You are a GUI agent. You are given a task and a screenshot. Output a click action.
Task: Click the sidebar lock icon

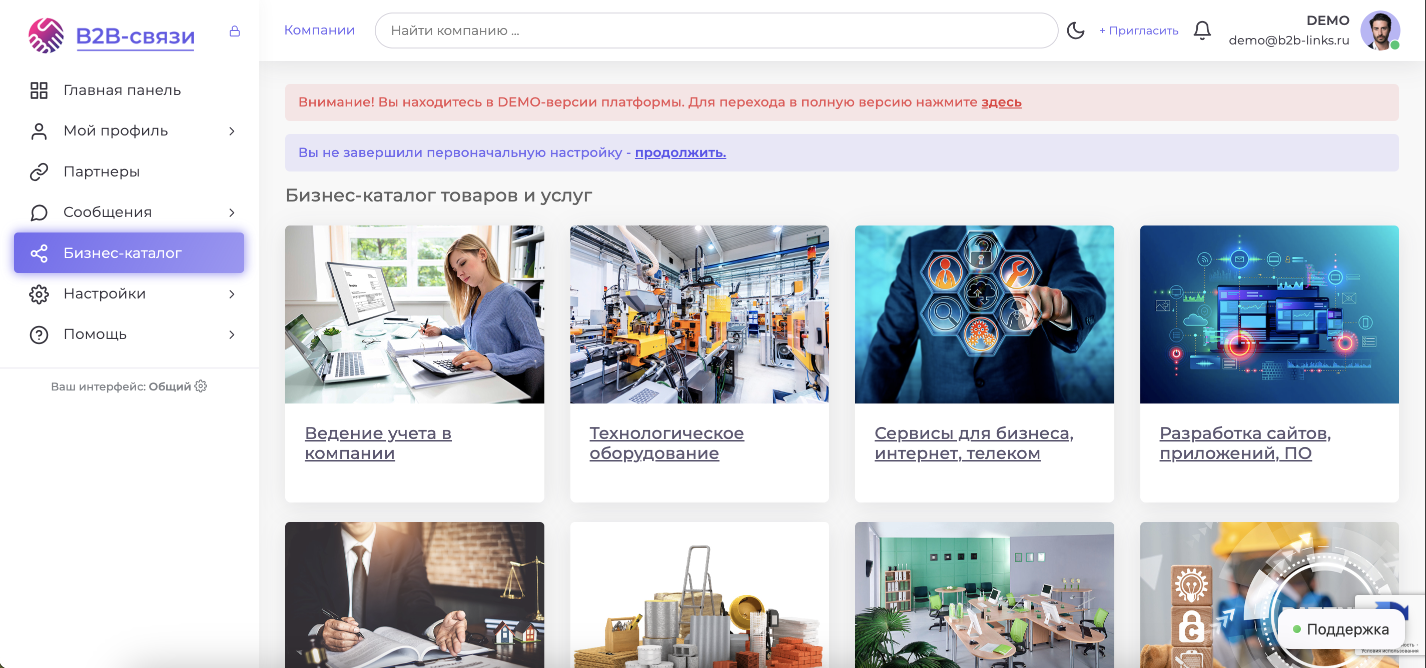click(x=235, y=31)
